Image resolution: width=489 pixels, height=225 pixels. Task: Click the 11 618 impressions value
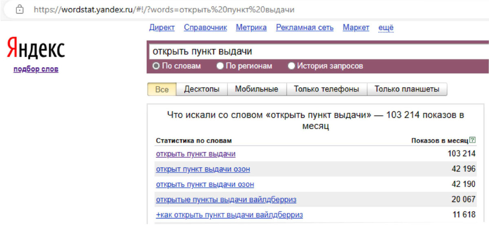pos(464,215)
